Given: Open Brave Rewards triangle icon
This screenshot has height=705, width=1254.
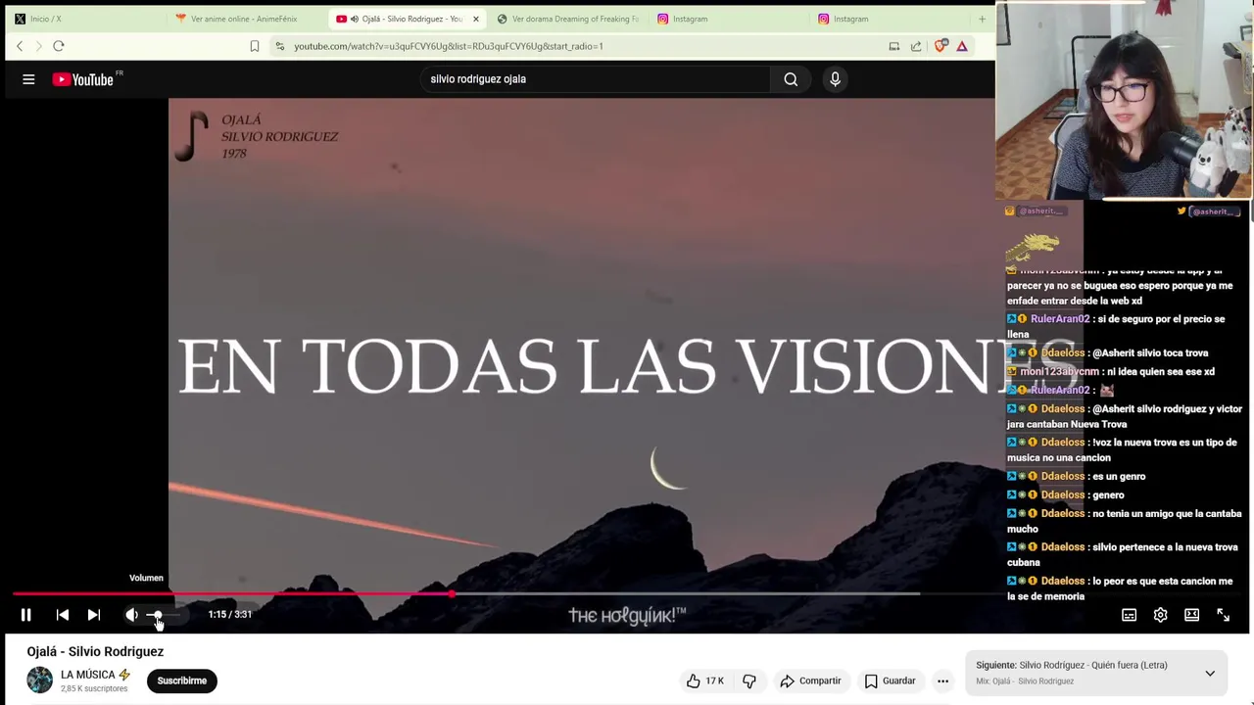Looking at the screenshot, I should pyautogui.click(x=962, y=46).
